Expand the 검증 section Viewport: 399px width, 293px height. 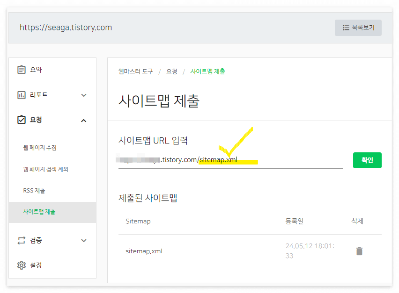(84, 240)
